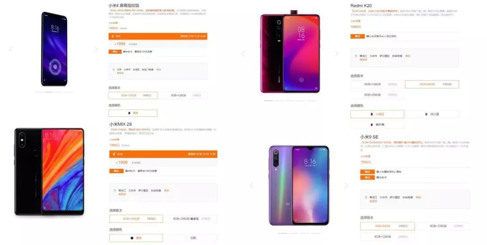Choose the 8GB+256GB 尊享版 option for 小米MIX 2S
This screenshot has width=487, height=245.
click(190, 219)
